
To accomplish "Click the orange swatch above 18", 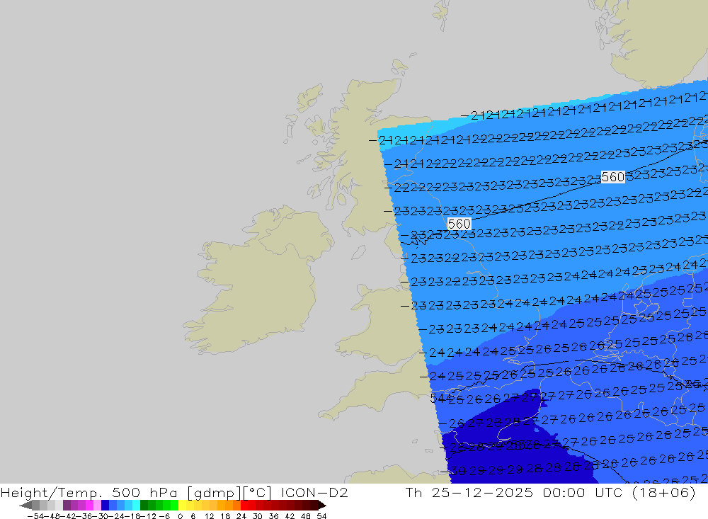I will [x=229, y=505].
